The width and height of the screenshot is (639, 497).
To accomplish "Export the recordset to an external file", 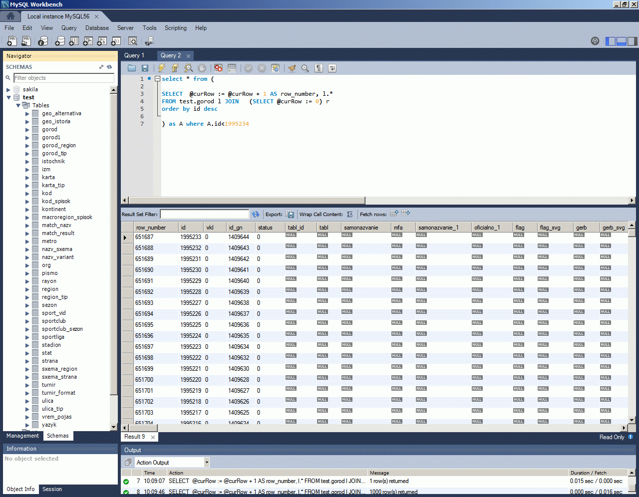I will 290,214.
